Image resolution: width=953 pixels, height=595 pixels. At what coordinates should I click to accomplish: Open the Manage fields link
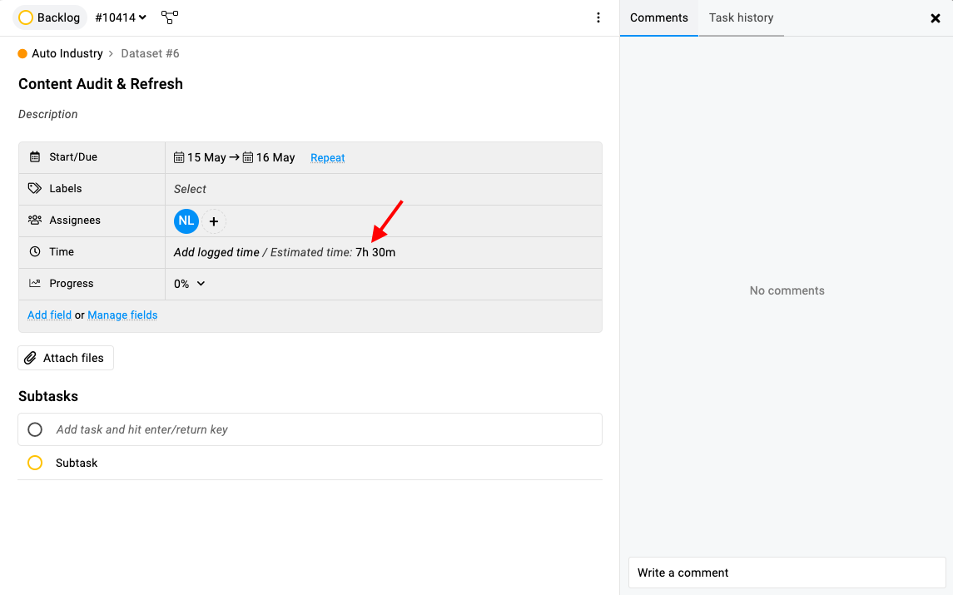(122, 315)
